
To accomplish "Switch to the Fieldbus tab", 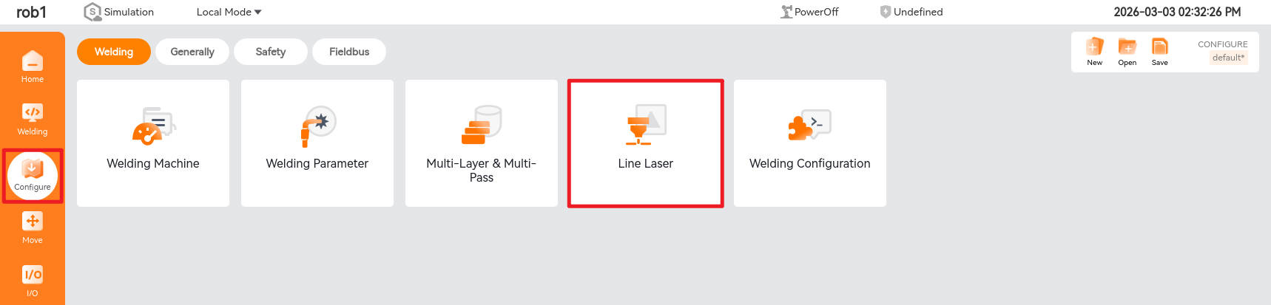I will [x=349, y=52].
